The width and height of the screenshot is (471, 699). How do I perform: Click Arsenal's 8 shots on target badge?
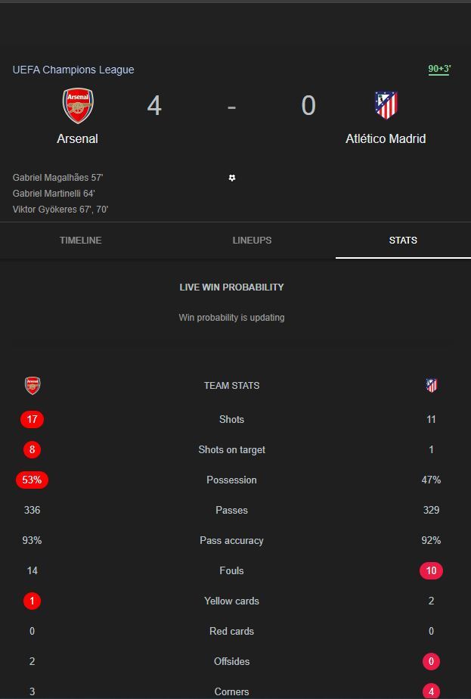(32, 449)
